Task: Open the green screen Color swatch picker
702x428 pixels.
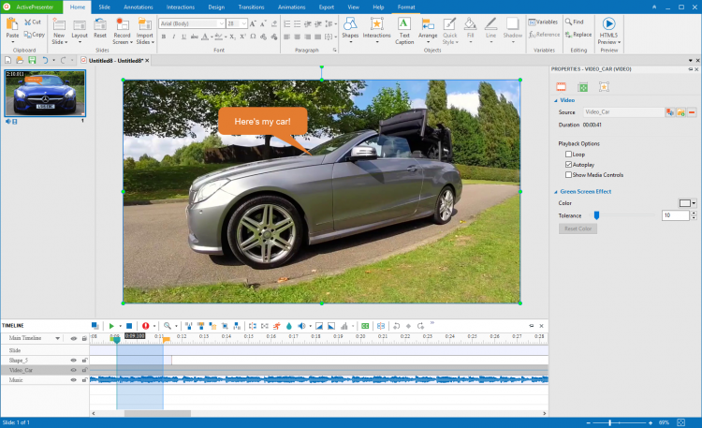Action: point(685,202)
